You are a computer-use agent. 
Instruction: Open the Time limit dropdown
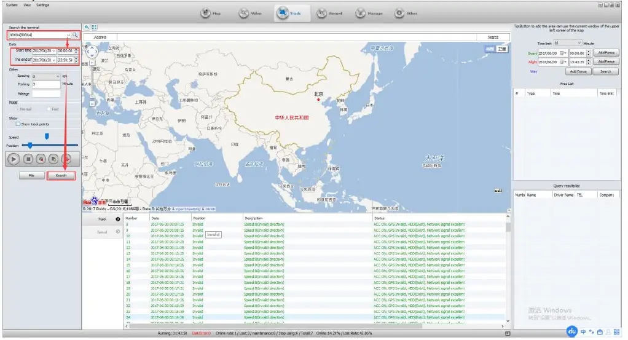pyautogui.click(x=579, y=43)
